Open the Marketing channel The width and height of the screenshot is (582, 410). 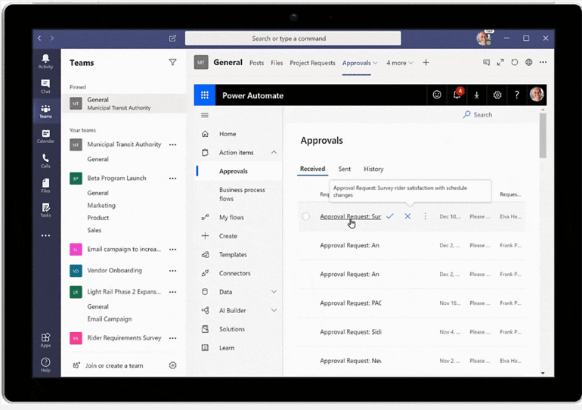coord(101,205)
